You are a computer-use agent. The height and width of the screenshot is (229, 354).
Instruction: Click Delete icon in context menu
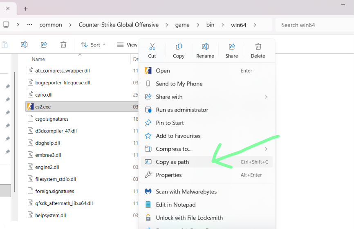pyautogui.click(x=258, y=47)
